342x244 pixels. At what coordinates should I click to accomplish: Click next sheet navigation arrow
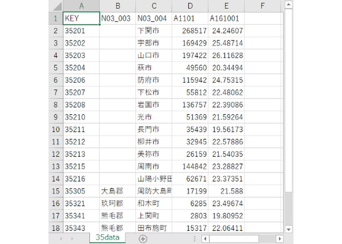tap(72, 239)
